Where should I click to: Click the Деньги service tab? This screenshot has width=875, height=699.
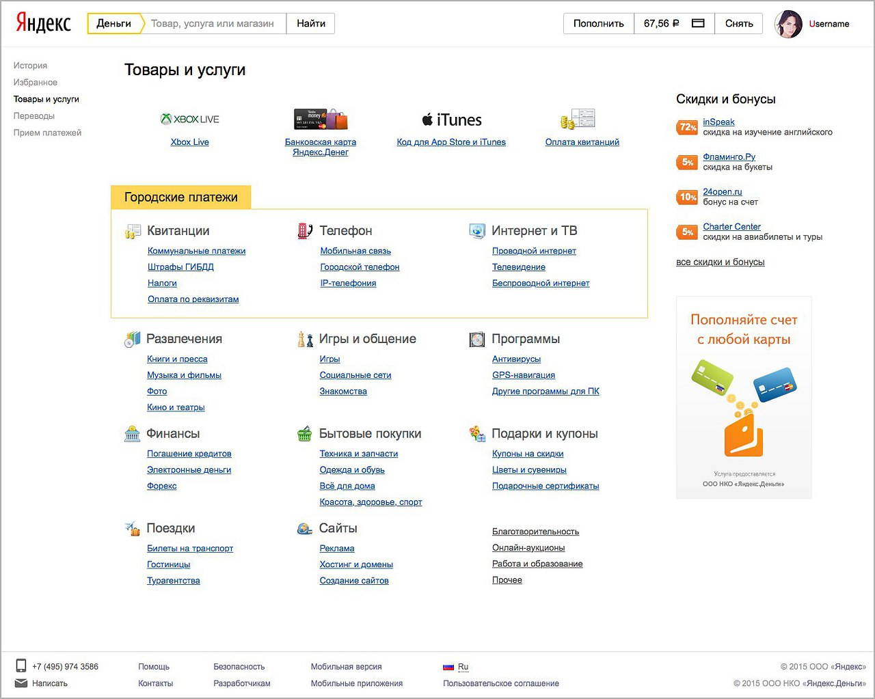[114, 23]
